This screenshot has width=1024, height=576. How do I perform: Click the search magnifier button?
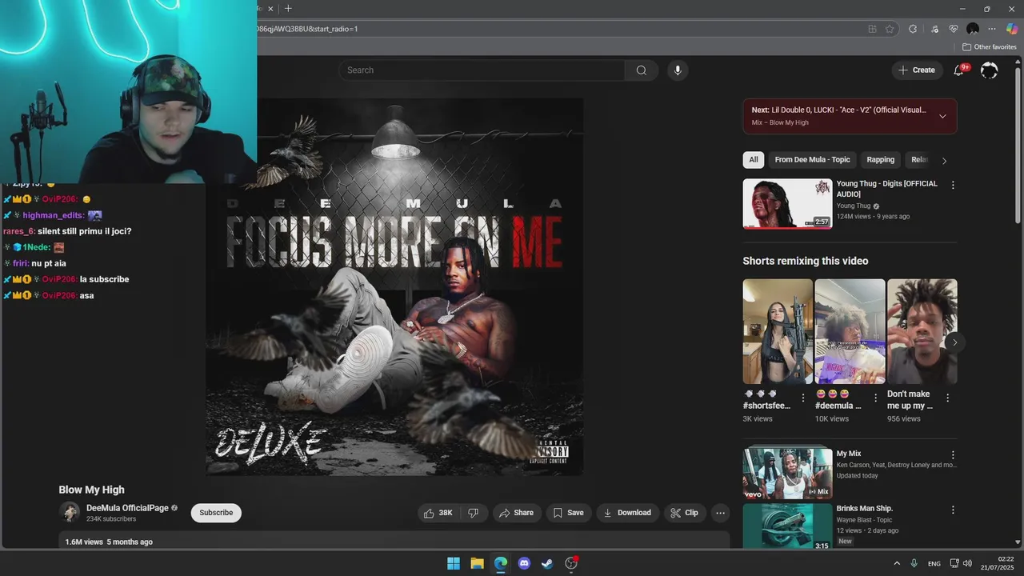(x=642, y=70)
